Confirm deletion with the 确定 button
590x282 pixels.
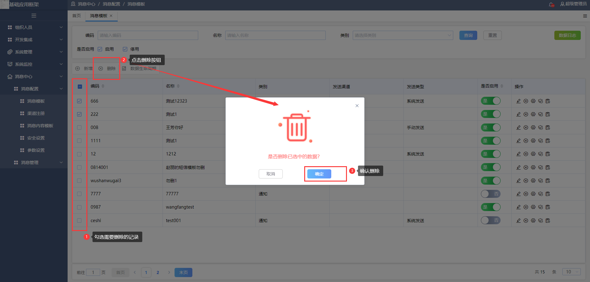319,174
